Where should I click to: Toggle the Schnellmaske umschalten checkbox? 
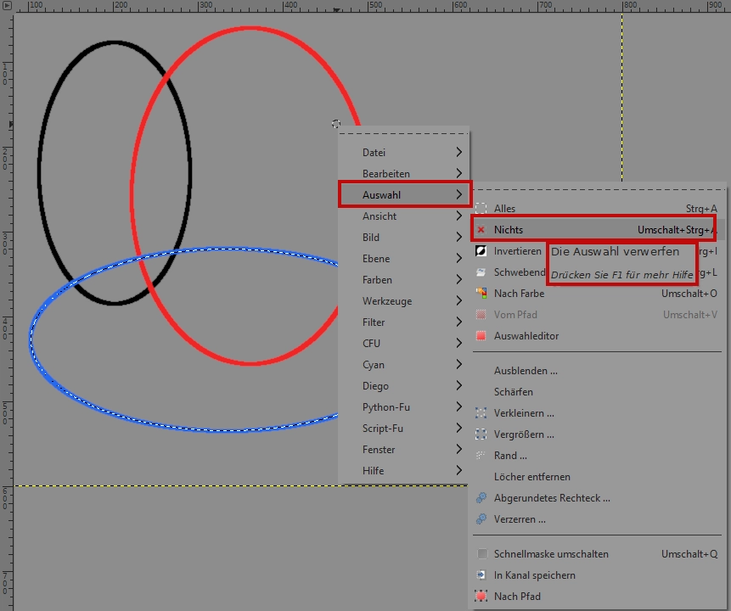click(x=481, y=554)
